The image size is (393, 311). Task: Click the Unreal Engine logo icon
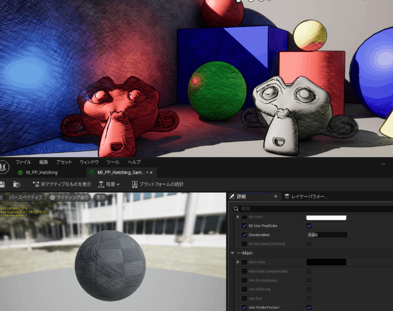[4, 167]
